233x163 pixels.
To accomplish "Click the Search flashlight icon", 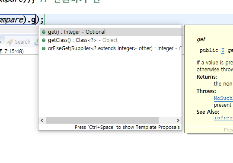I will click(x=10, y=42).
